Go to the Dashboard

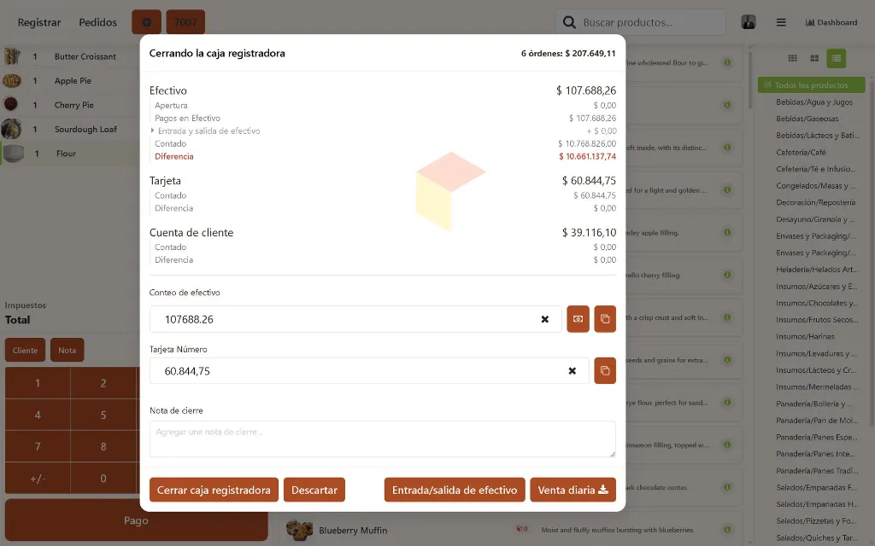coord(831,22)
